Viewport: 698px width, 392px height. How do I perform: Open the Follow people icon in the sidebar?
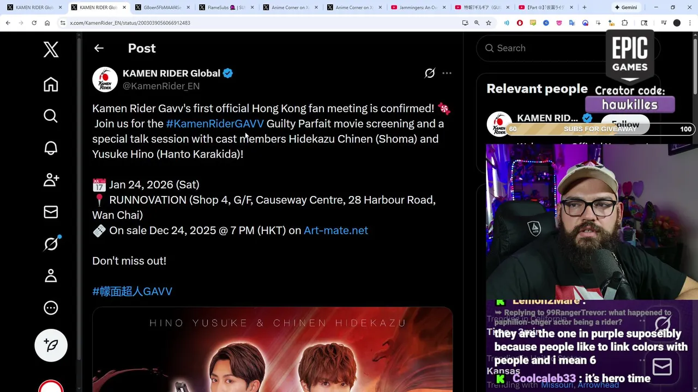tap(51, 180)
